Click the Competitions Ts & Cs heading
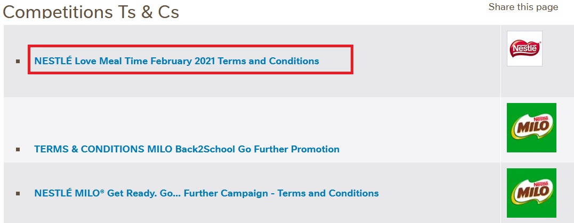574x223 pixels. [x=91, y=12]
